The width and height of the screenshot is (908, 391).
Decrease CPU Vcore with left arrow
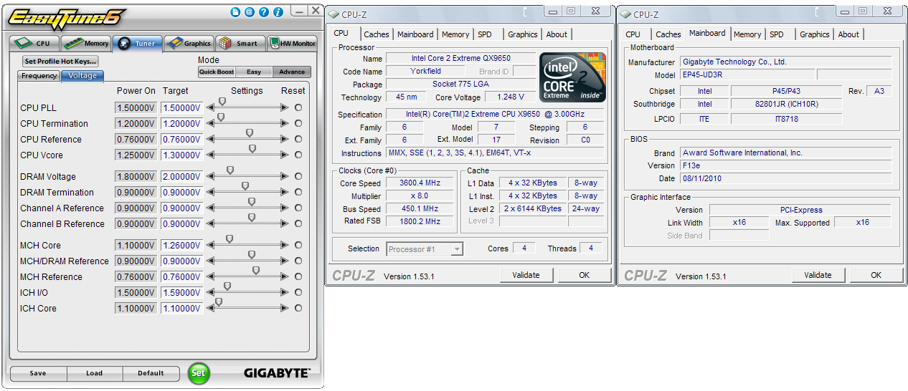210,155
